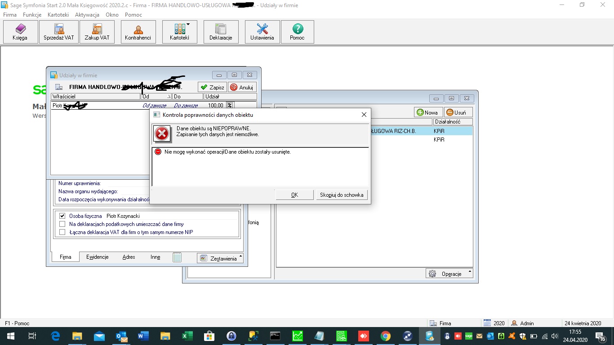This screenshot has height=345, width=614.
Task: Open Google Chrome from taskbar
Action: 385,336
